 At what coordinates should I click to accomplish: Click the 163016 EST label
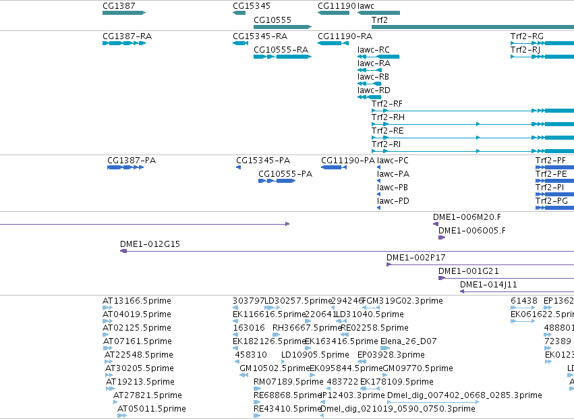coord(249,328)
